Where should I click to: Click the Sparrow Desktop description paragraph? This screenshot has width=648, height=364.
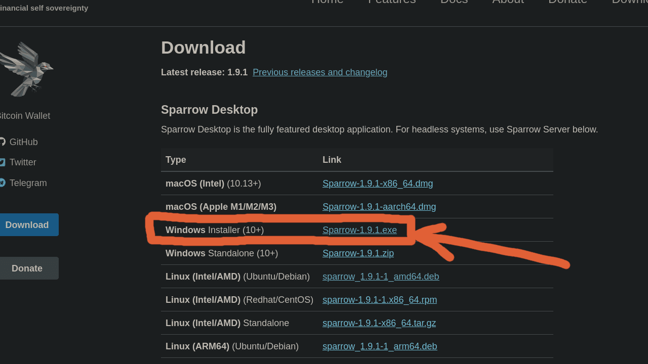tap(379, 129)
